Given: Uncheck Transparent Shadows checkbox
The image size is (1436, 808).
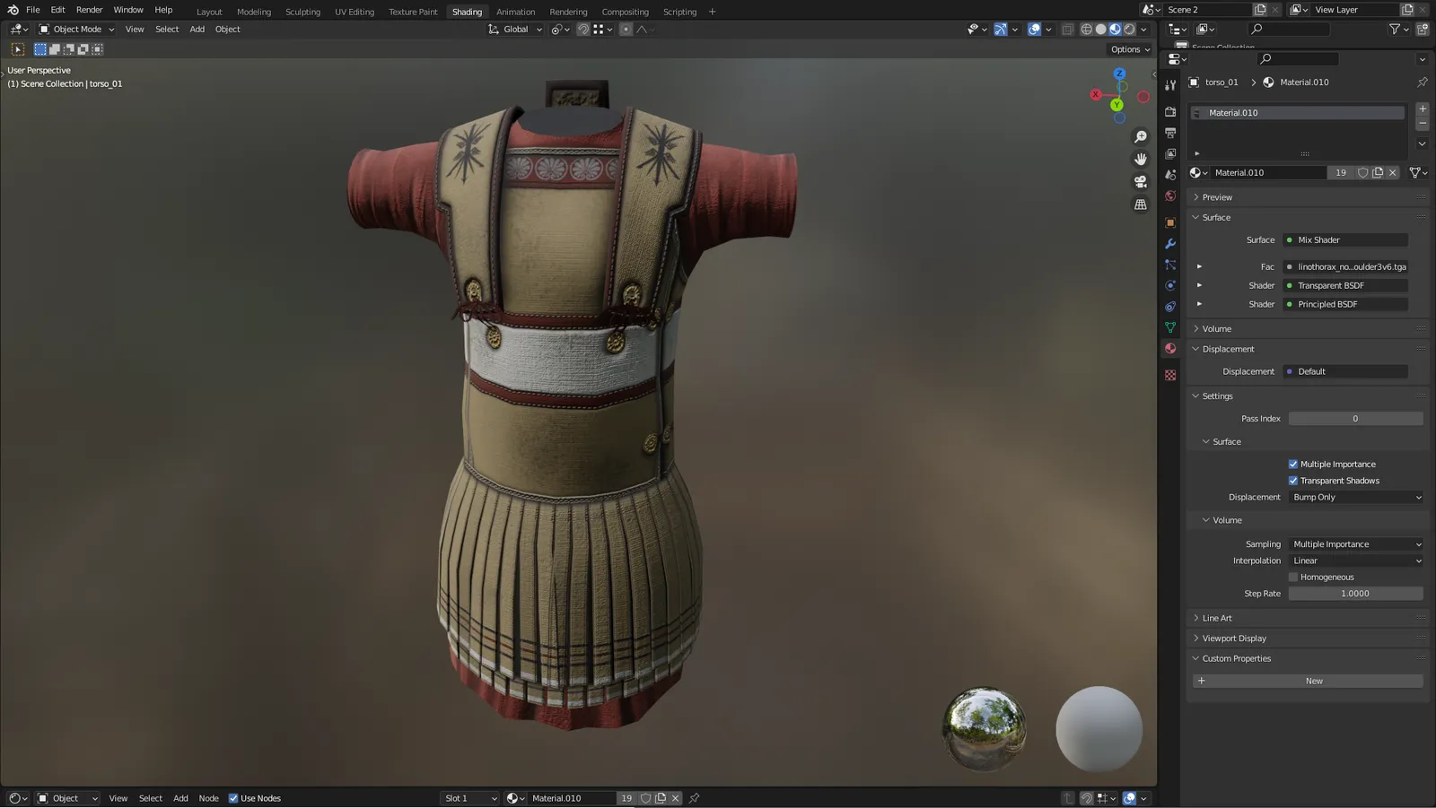Looking at the screenshot, I should point(1293,481).
